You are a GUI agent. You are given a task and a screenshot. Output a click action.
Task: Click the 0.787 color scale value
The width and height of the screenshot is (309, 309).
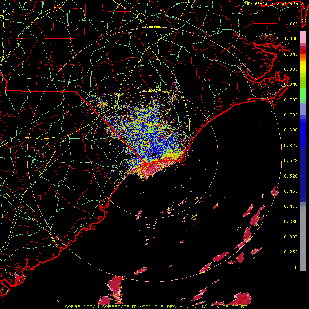tap(291, 100)
